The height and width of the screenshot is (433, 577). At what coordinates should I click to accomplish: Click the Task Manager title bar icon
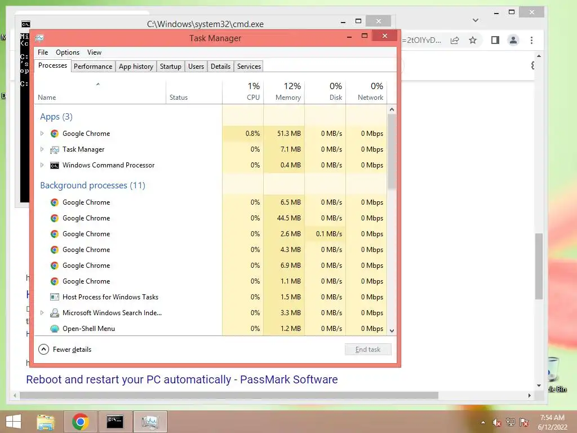point(40,38)
